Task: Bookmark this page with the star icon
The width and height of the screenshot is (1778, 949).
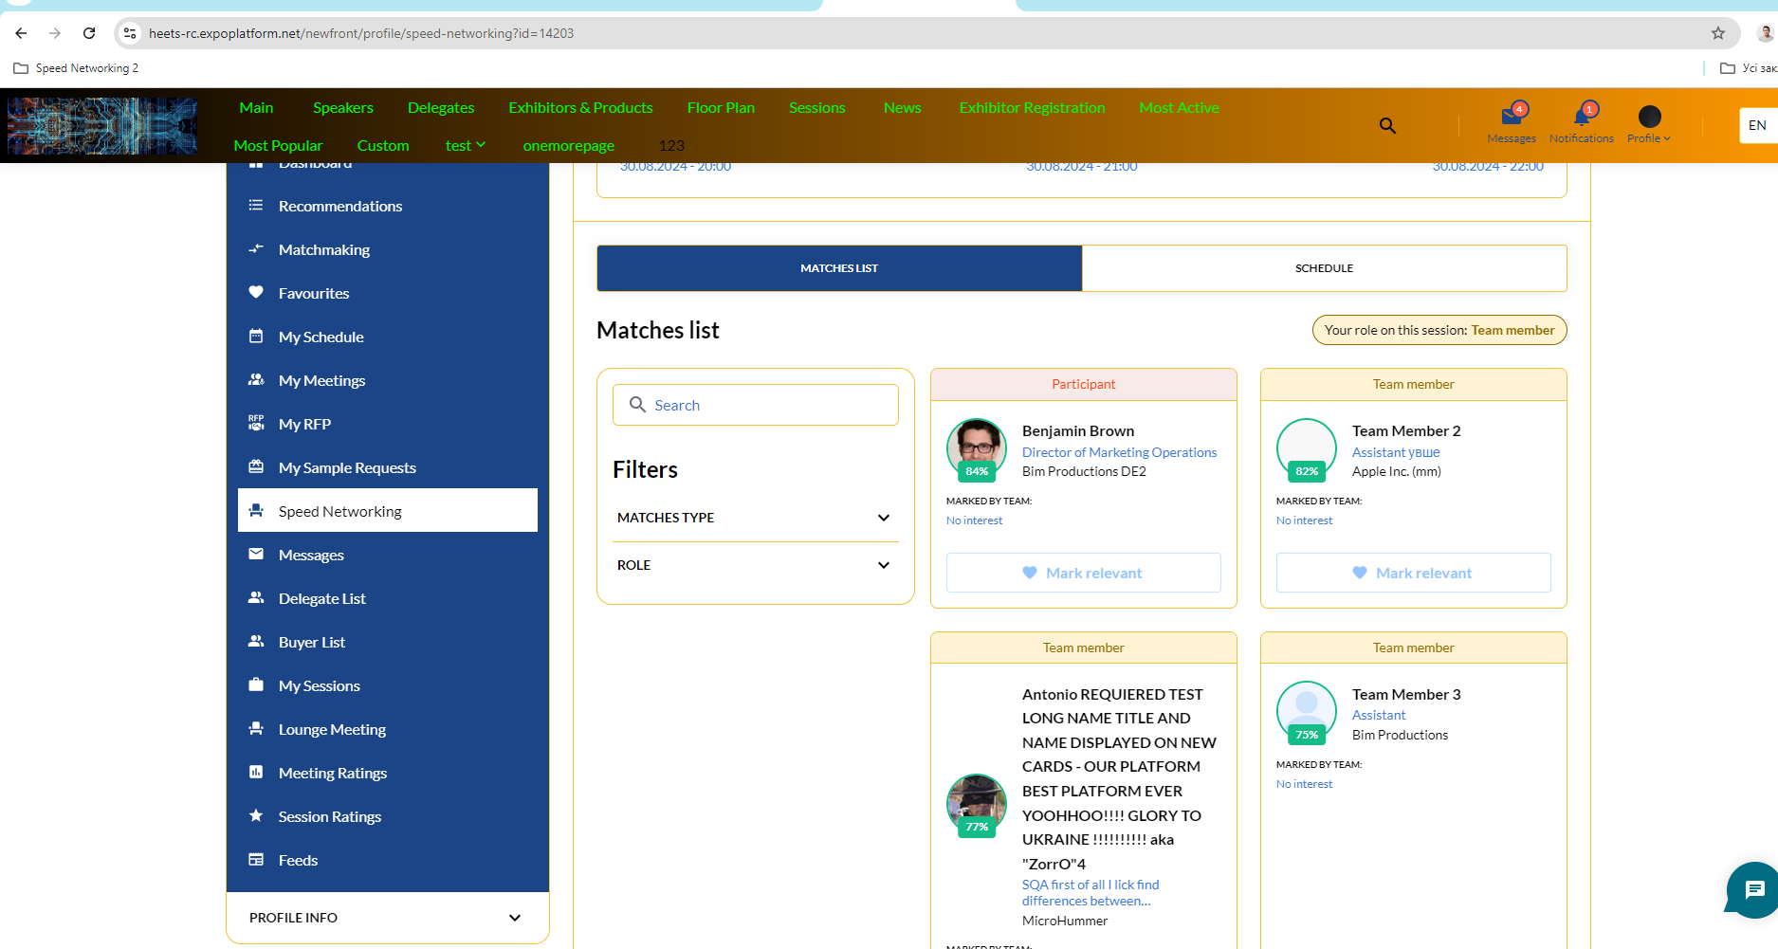Action: [x=1717, y=33]
